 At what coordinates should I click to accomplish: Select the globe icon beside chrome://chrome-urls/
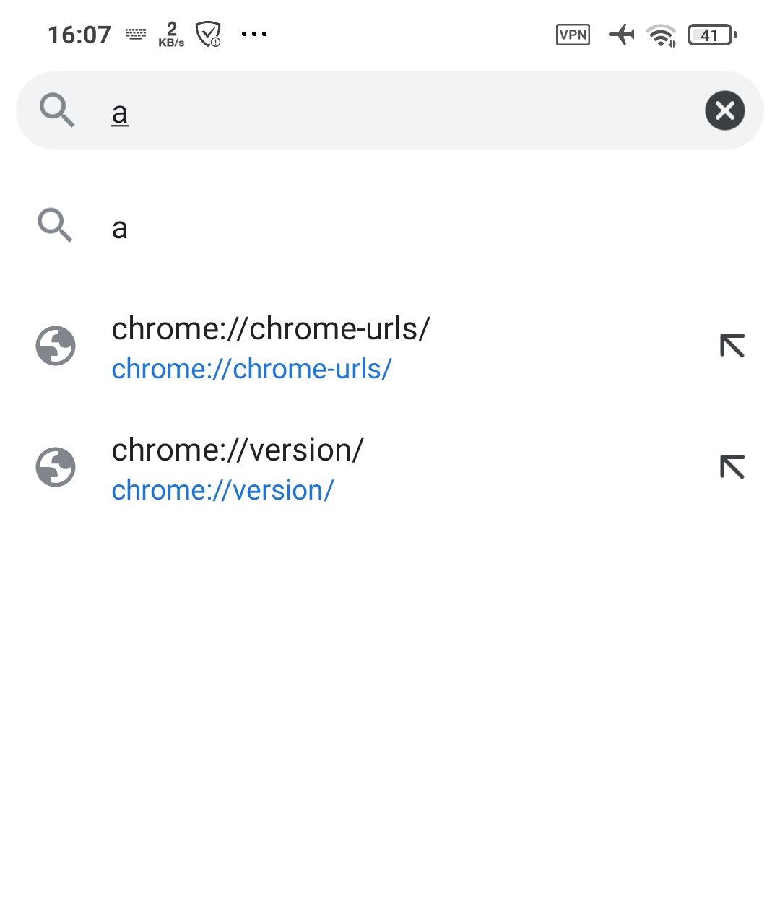(x=56, y=346)
